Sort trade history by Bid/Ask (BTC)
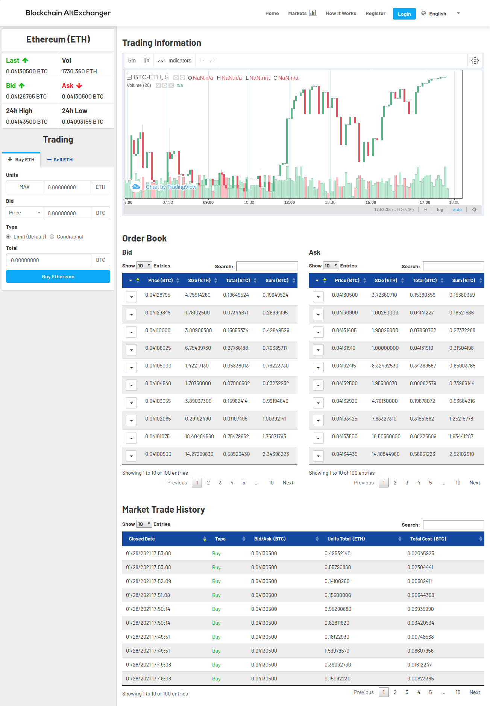The height and width of the screenshot is (706, 490). point(285,539)
